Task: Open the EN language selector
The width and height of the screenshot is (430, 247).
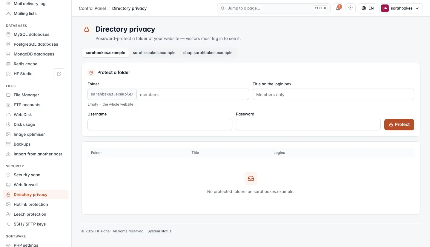Action: (368, 8)
